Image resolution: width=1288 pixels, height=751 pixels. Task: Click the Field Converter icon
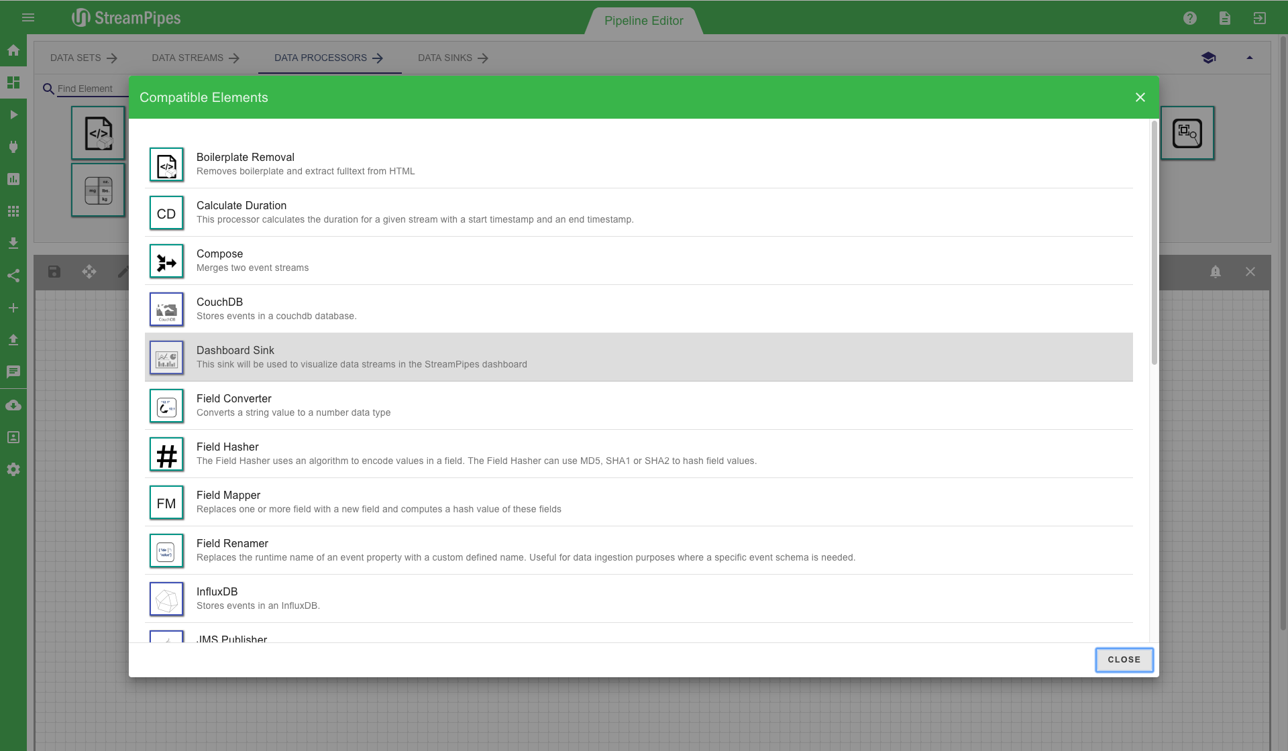click(166, 406)
